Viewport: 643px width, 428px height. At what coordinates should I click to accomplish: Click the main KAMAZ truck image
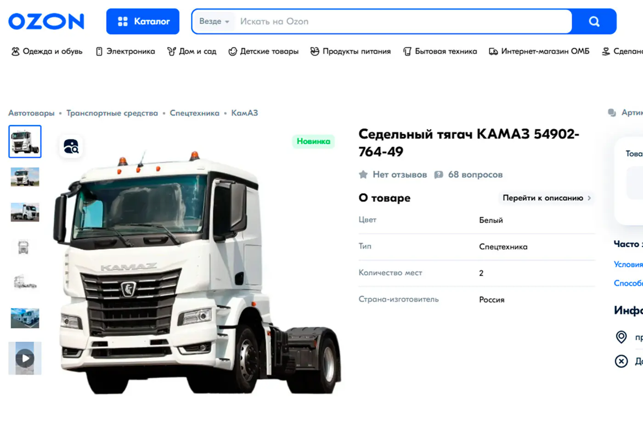(x=197, y=273)
